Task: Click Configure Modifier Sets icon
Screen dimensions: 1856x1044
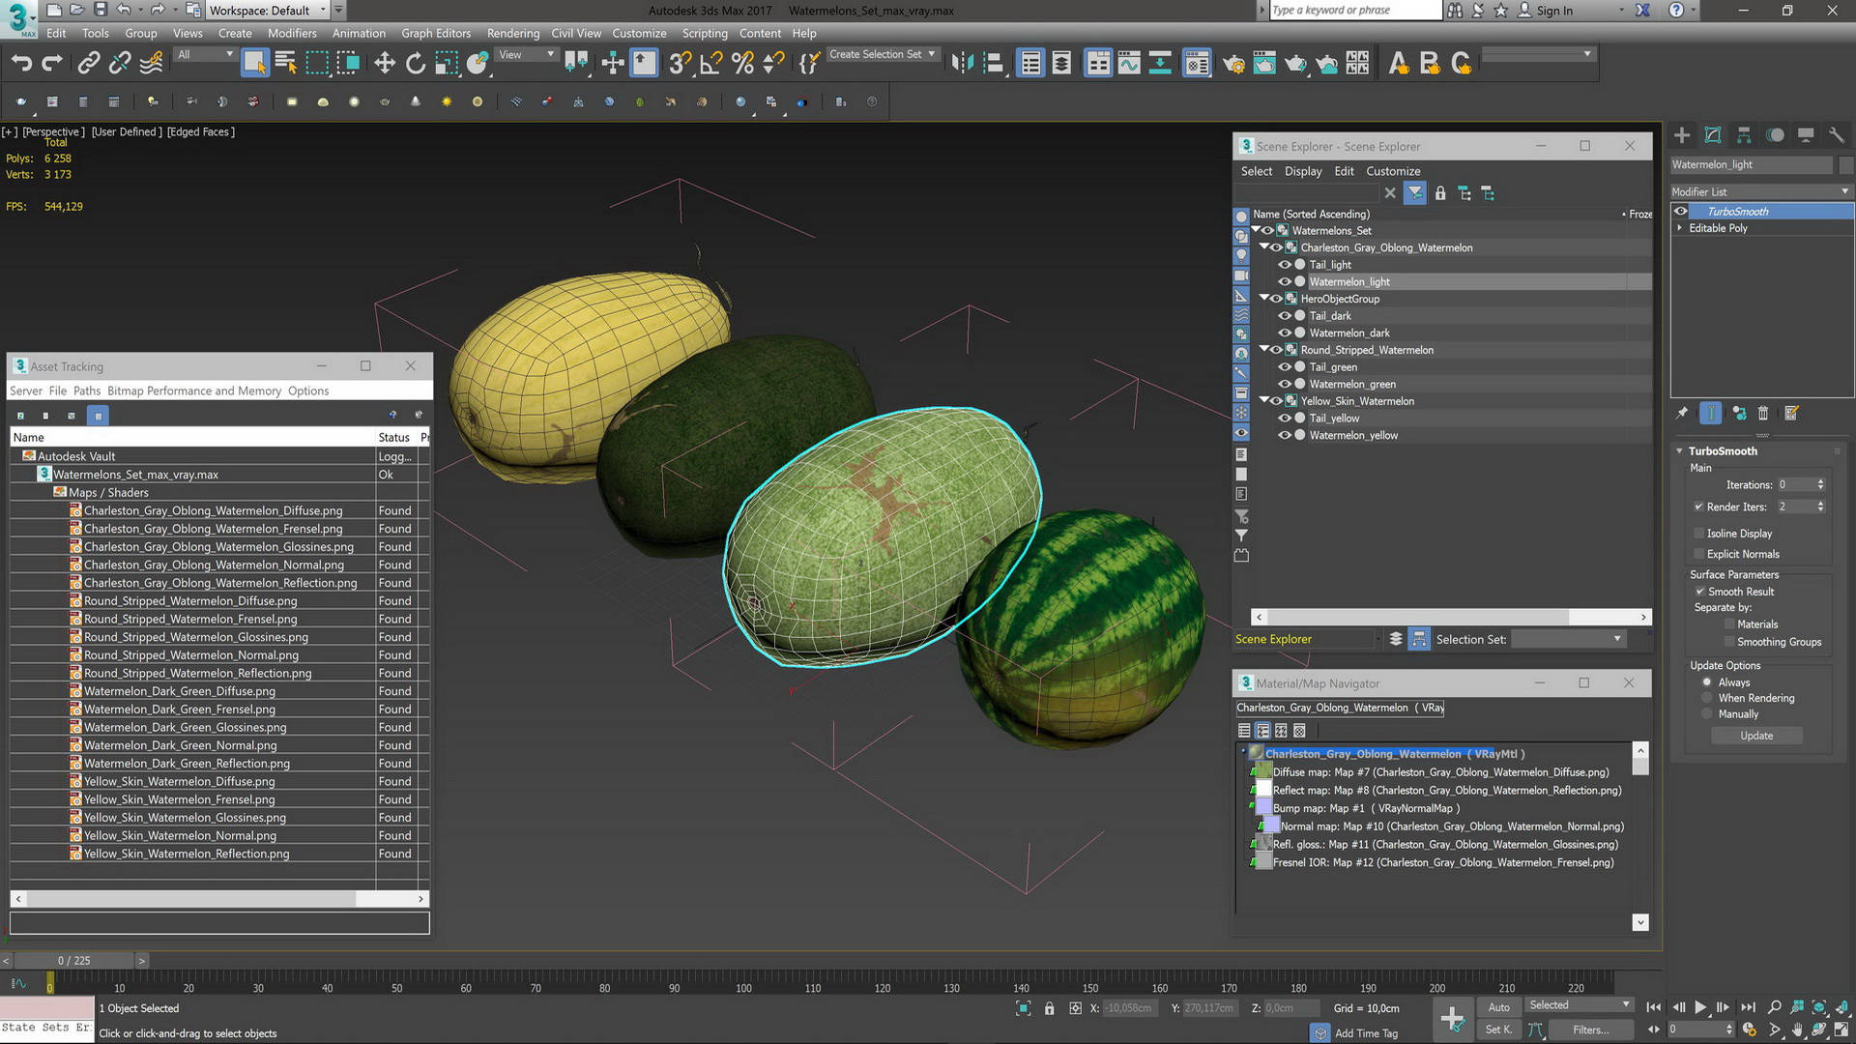Action: pyautogui.click(x=1791, y=413)
